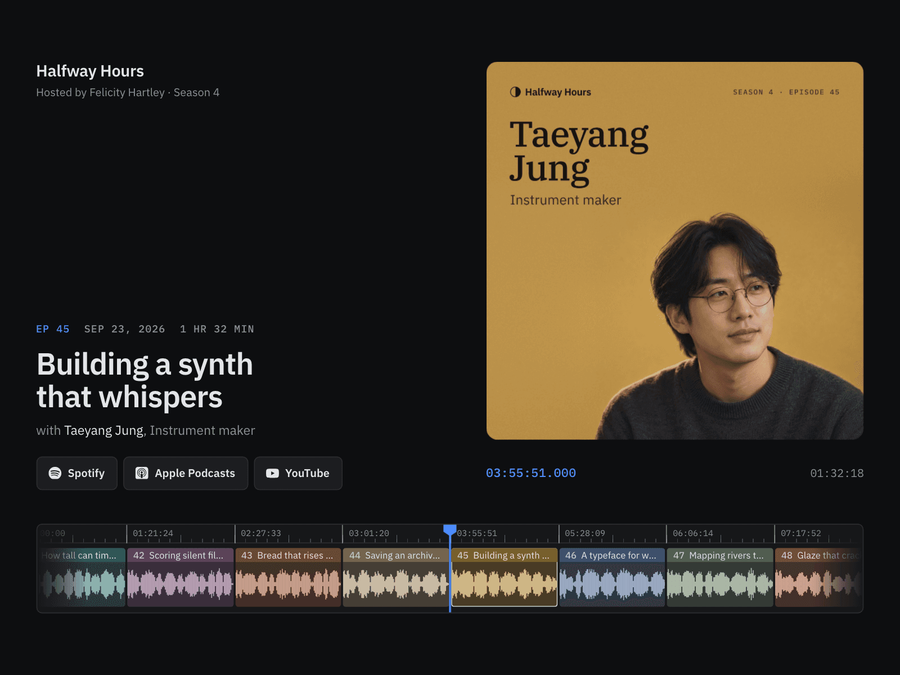Click the EP 45 episode label
The height and width of the screenshot is (675, 900).
[53, 329]
